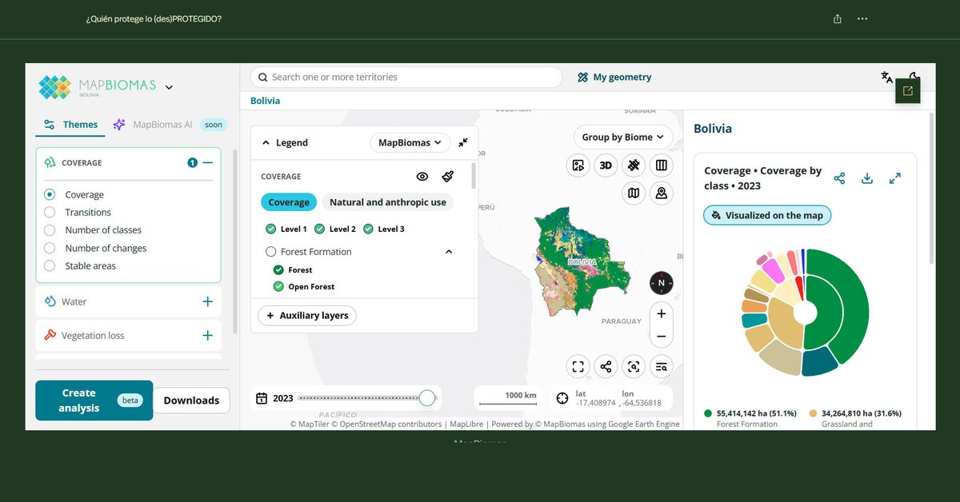Viewport: 960px width, 502px height.
Task: Click the tan Grassland legend color dot
Action: pos(813,413)
